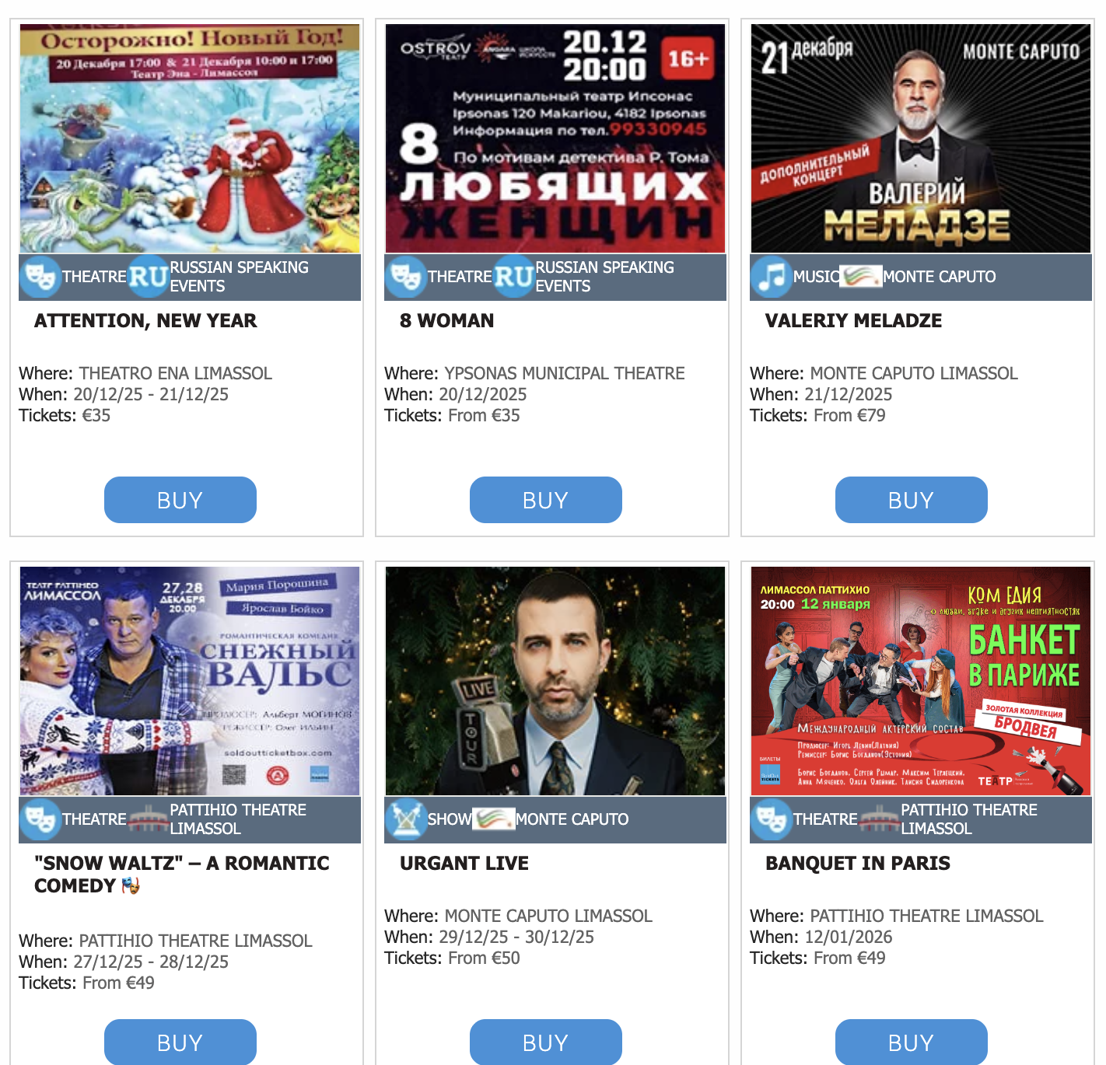Open the Valeriy Meladze event title
This screenshot has height=1065, width=1106.
[853, 320]
